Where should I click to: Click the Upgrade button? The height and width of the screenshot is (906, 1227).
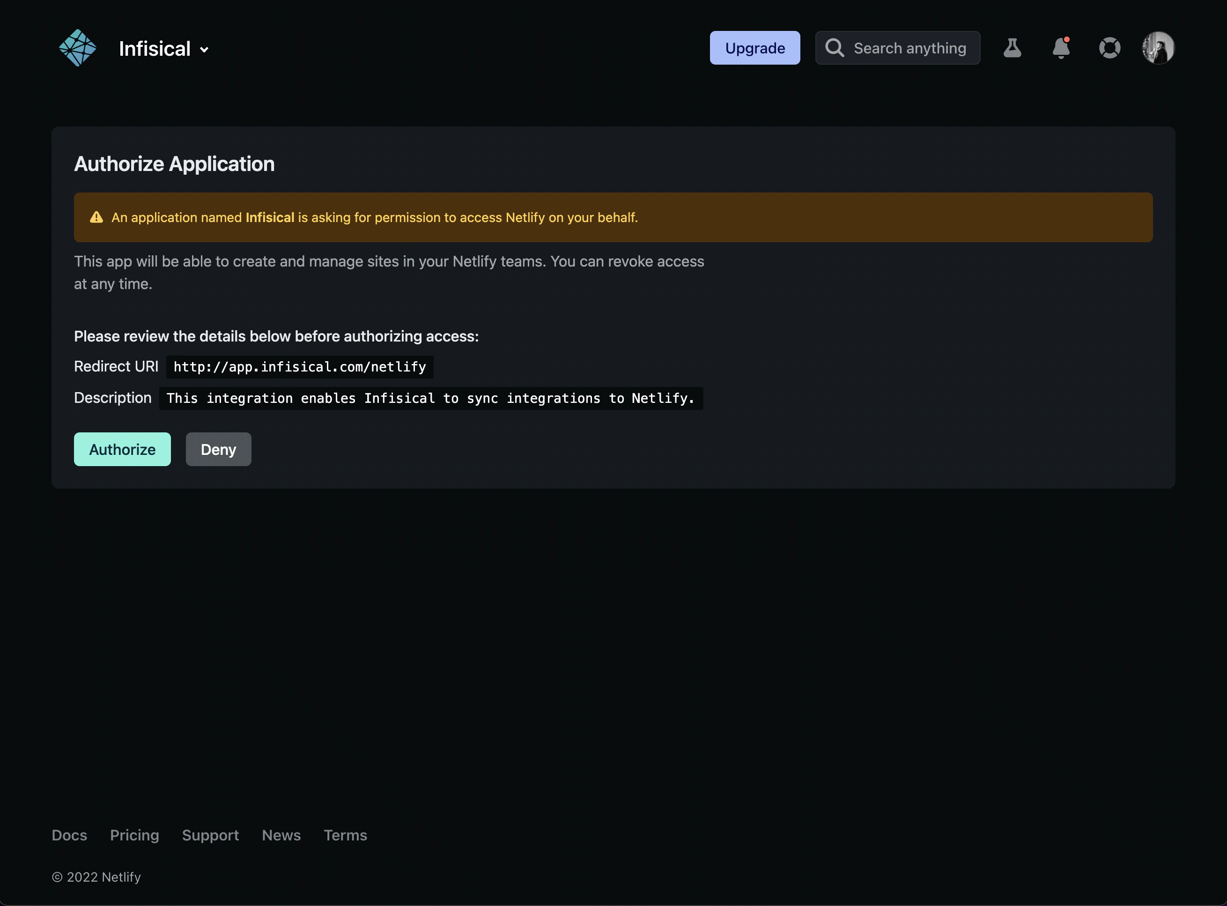(x=755, y=48)
